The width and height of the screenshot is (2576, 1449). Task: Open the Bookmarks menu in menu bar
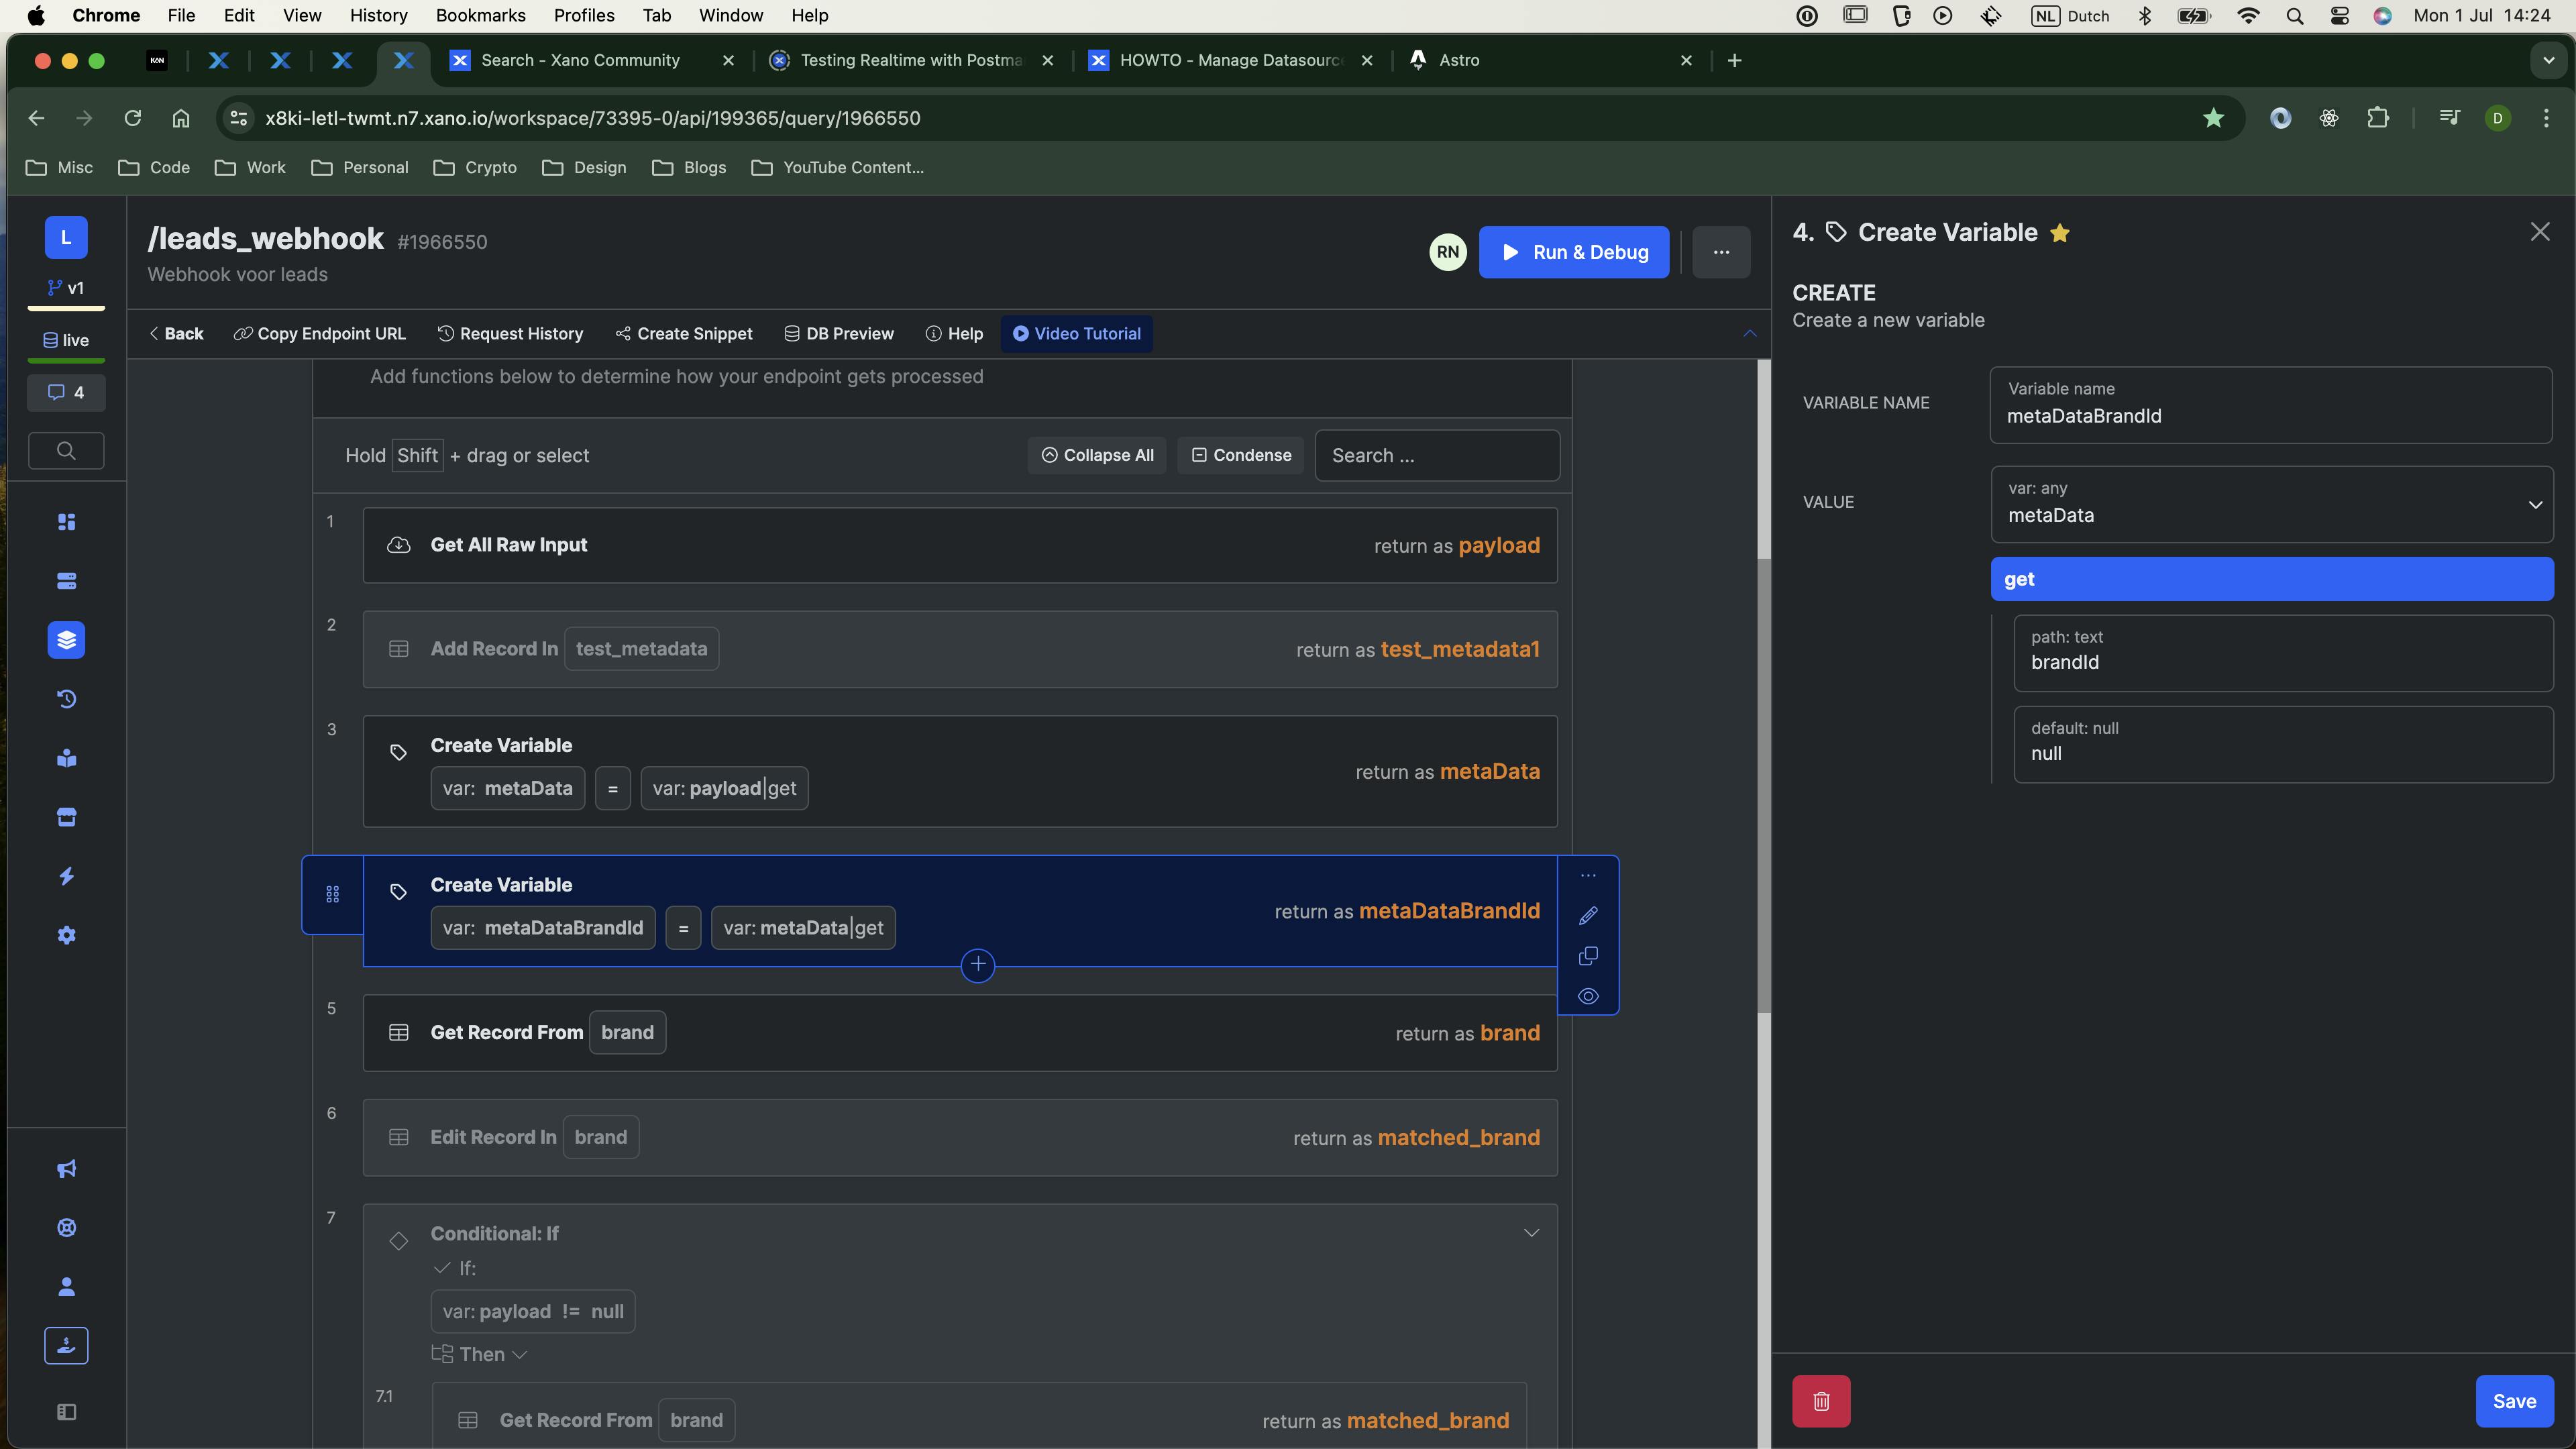click(x=480, y=15)
